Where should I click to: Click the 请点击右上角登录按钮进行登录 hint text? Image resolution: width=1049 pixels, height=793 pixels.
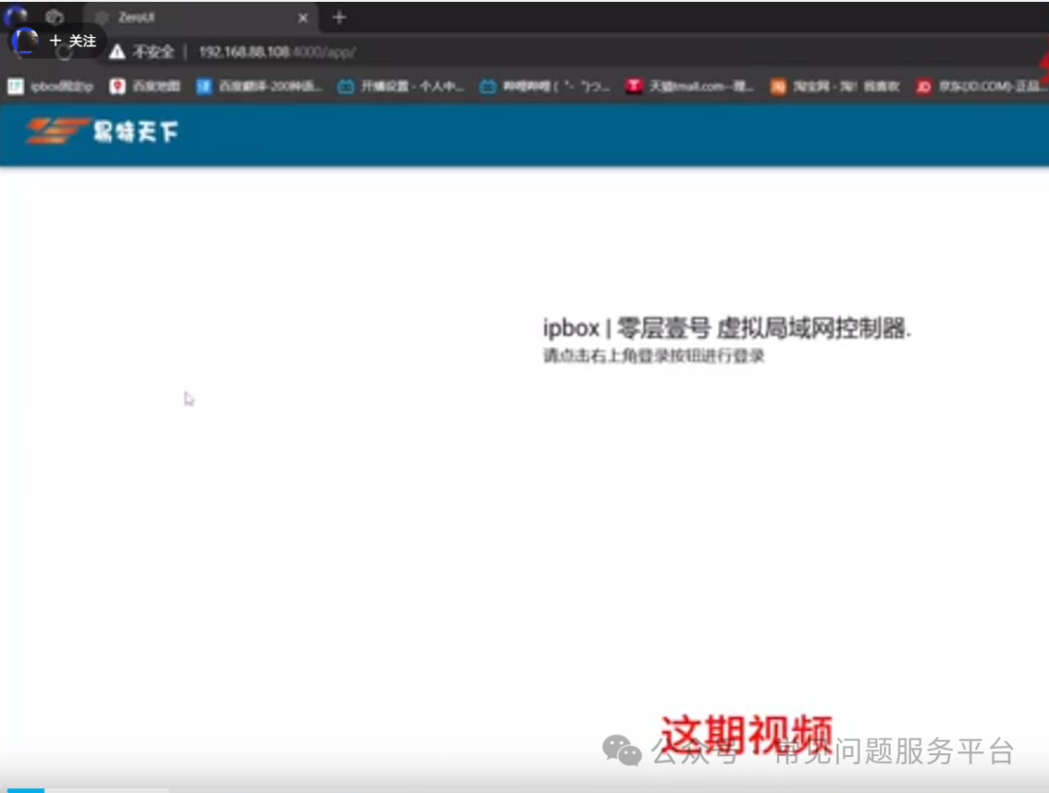(654, 355)
